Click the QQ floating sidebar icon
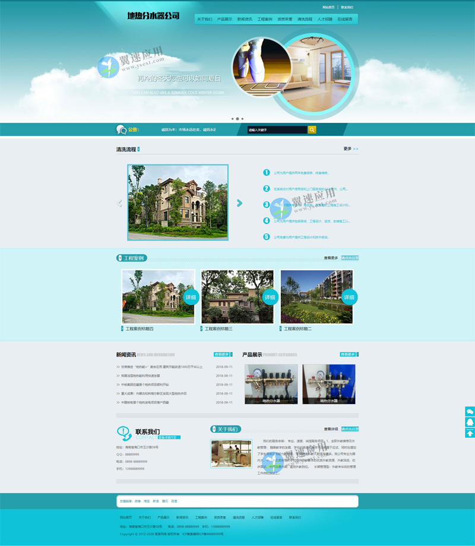 [x=470, y=422]
